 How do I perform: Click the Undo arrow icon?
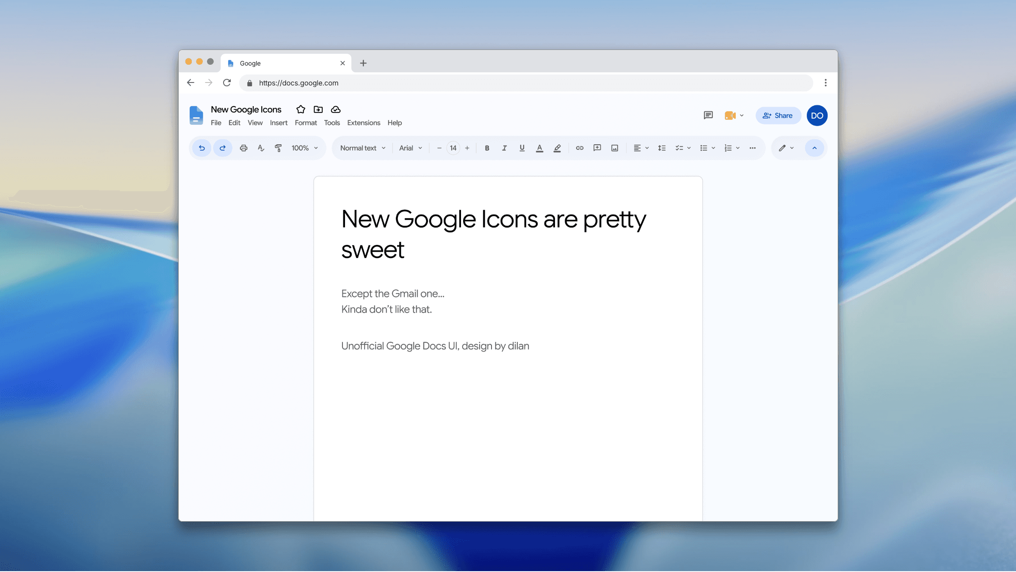[x=202, y=148]
